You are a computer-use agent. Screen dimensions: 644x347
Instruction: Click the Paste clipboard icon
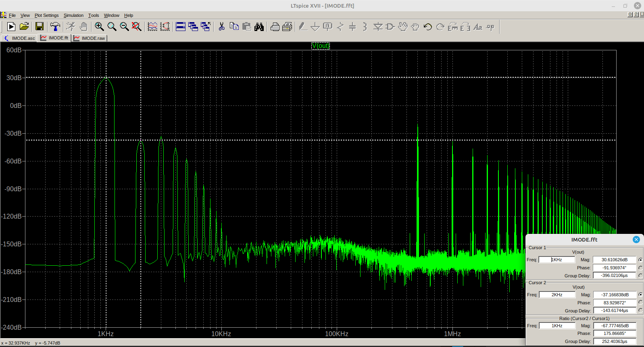247,27
